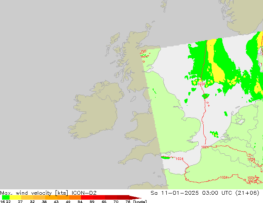Click the red 54-59 knots legend swatch
The image size is (263, 203).
click(x=87, y=197)
